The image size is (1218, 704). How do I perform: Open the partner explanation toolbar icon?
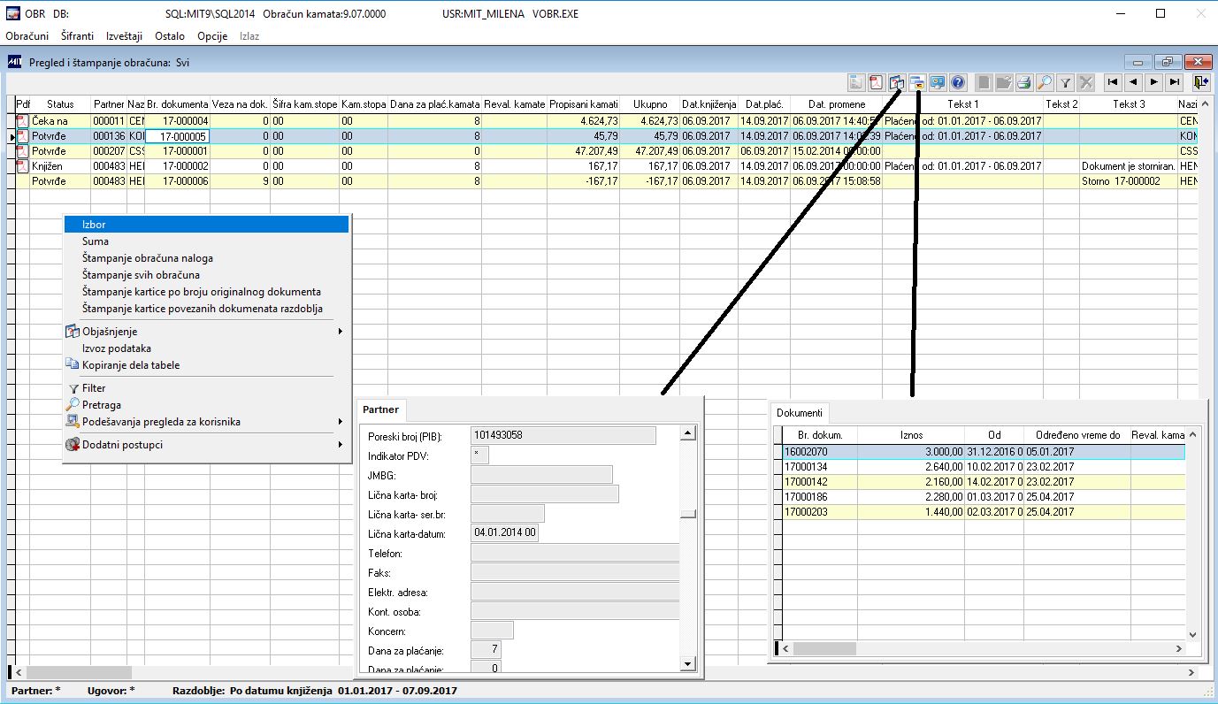[x=896, y=83]
